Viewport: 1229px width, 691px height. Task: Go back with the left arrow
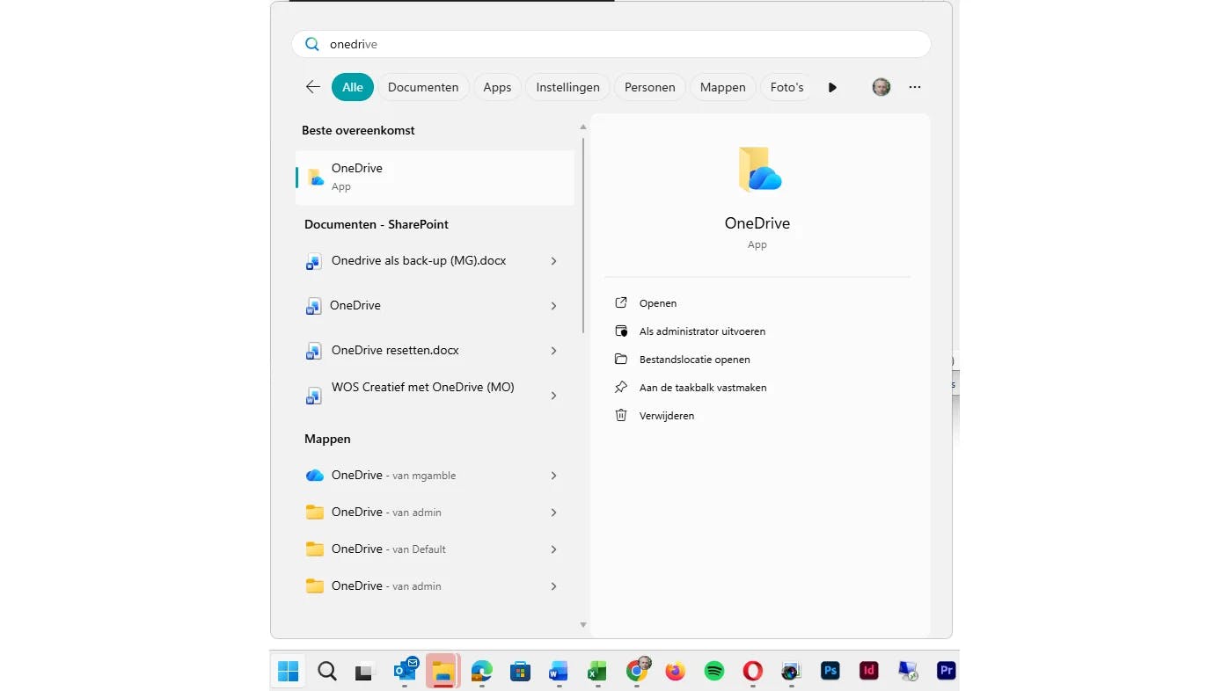[312, 87]
